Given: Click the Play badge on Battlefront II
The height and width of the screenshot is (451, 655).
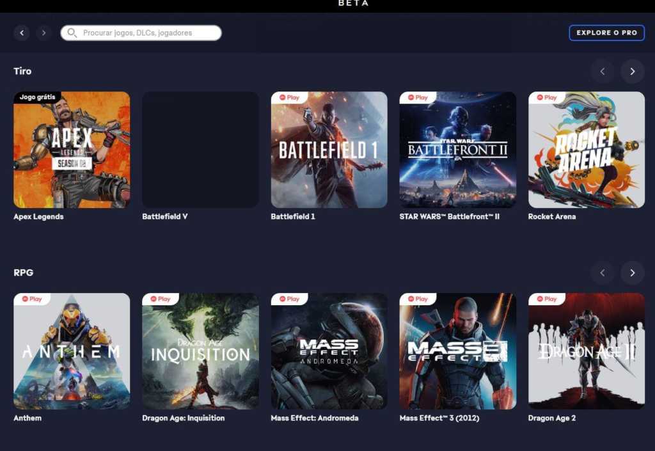Looking at the screenshot, I should pyautogui.click(x=418, y=97).
